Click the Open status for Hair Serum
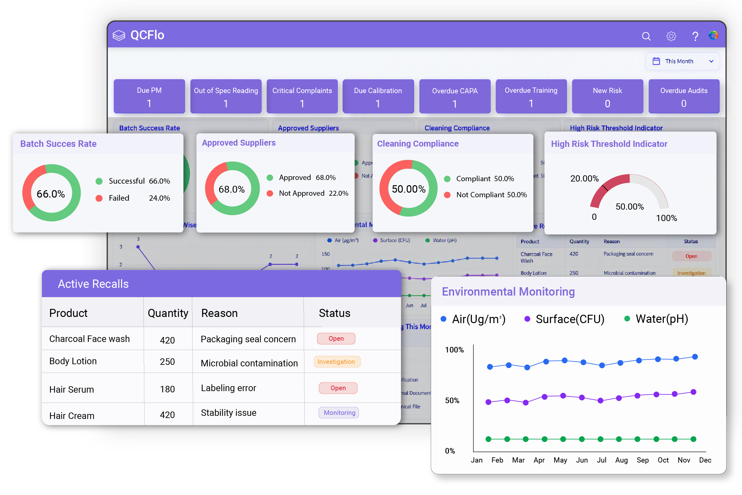Image resolution: width=742 pixels, height=495 pixels. (x=338, y=388)
